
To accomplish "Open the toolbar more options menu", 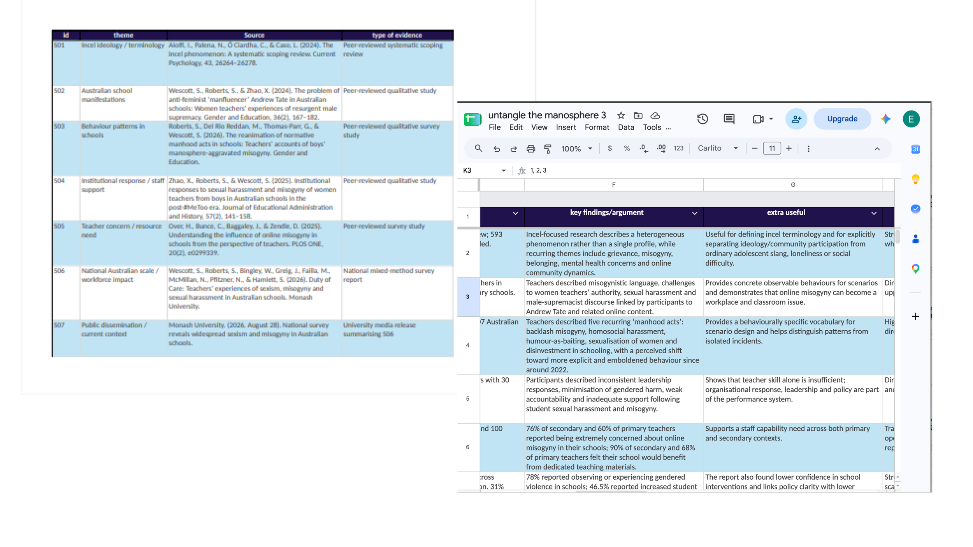I will point(808,149).
